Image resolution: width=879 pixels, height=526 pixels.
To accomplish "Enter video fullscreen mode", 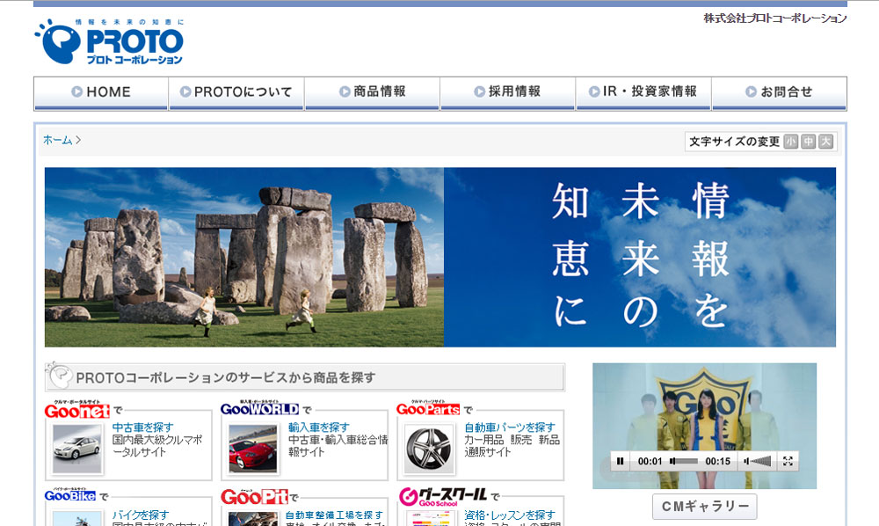I will [x=788, y=462].
